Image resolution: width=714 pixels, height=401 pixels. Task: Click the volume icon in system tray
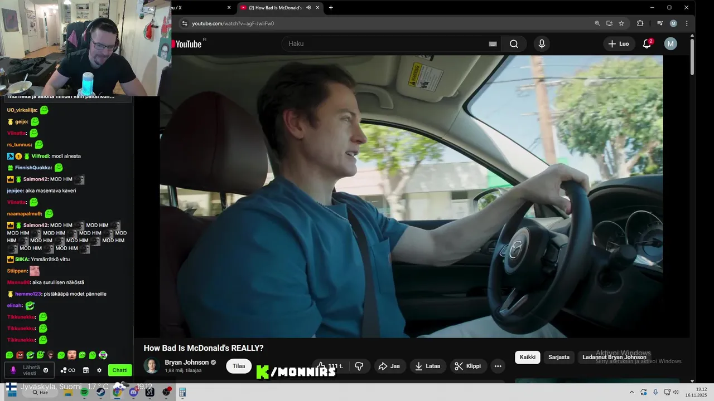pos(676,393)
